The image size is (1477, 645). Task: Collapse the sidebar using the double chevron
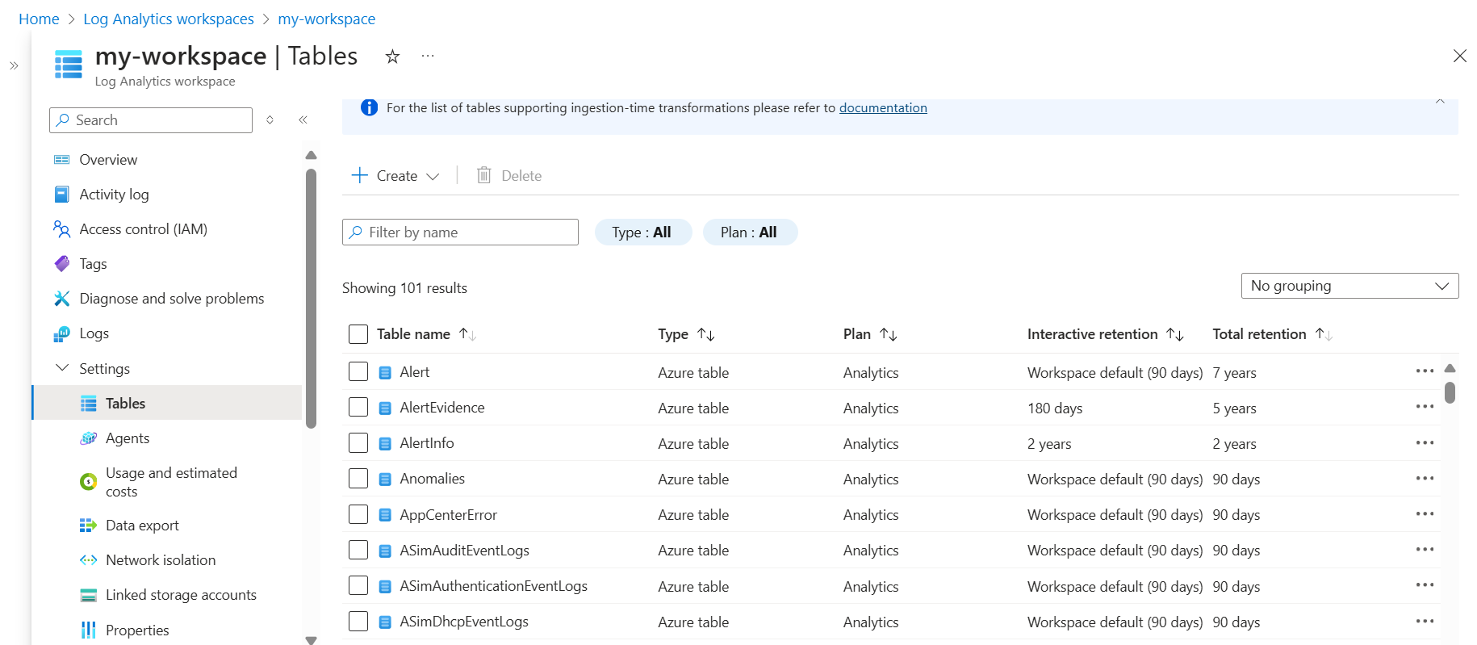pos(303,120)
